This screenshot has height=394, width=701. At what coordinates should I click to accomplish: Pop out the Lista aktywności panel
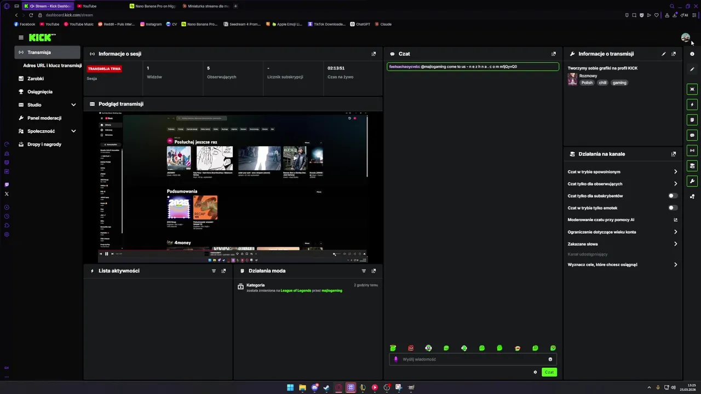pyautogui.click(x=223, y=271)
